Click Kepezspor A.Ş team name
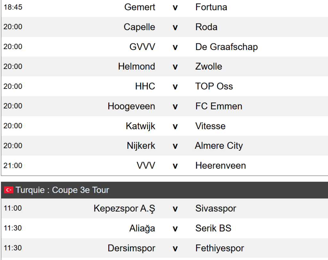328x260 pixels. pyautogui.click(x=124, y=208)
